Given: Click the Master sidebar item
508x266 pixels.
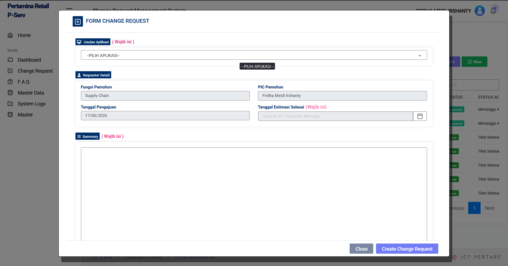Looking at the screenshot, I should tap(25, 115).
